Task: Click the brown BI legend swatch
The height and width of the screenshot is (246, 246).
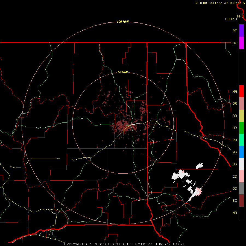Action: click(241, 201)
